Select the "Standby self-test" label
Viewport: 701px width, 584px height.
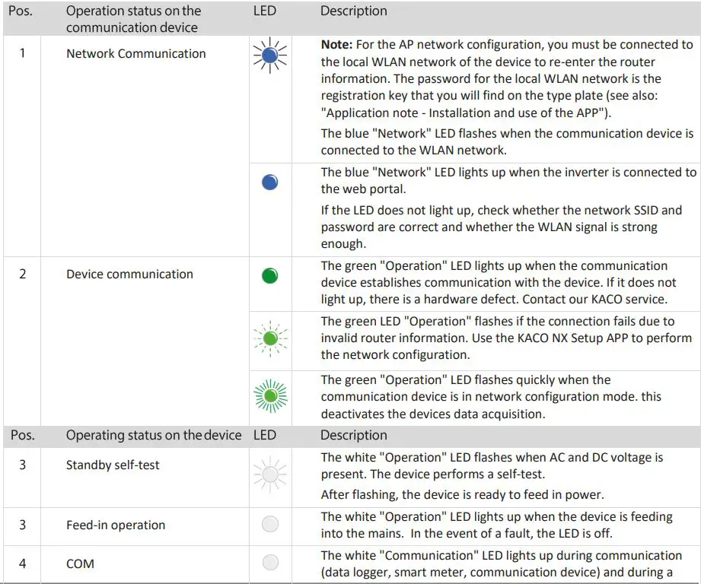(x=113, y=465)
